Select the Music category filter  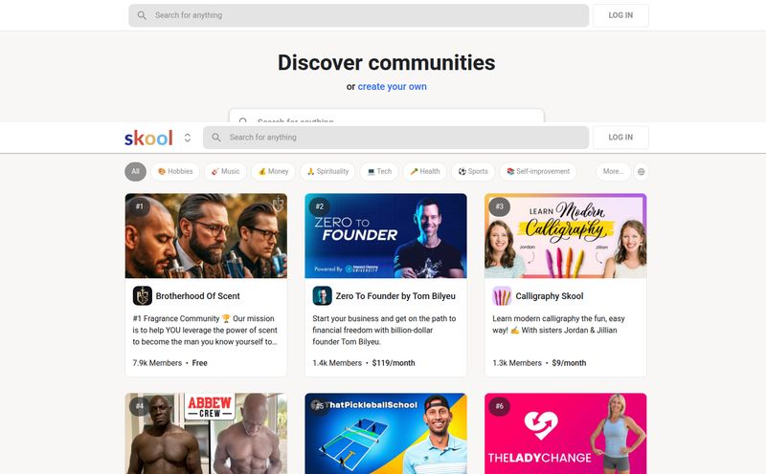[225, 172]
